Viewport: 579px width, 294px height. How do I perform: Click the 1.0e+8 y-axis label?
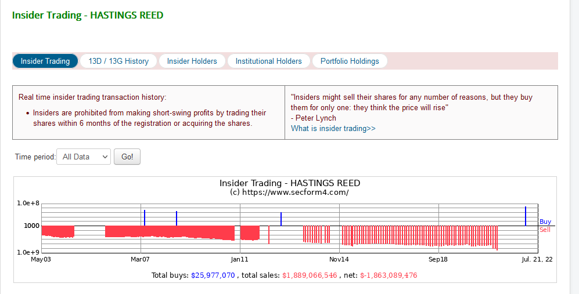point(28,204)
